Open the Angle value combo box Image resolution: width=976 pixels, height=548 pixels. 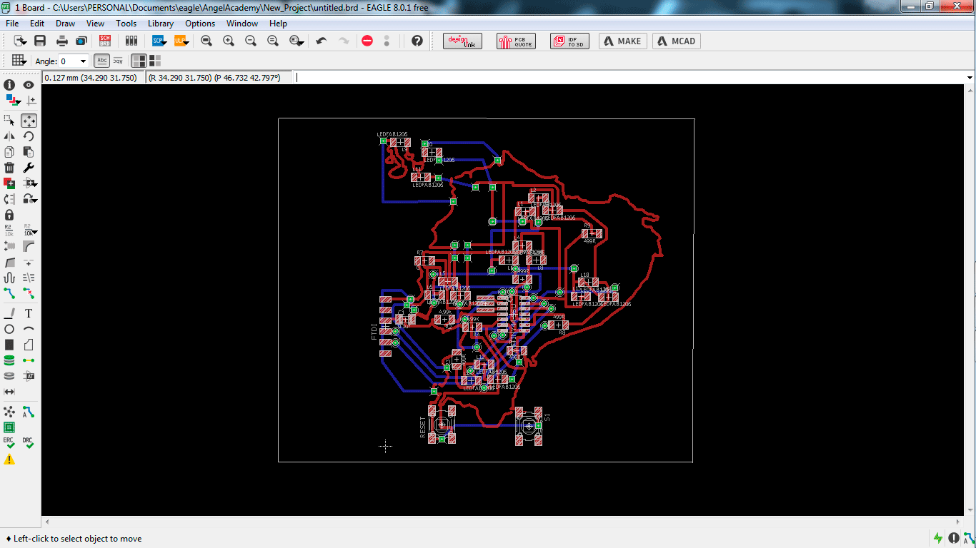pos(74,61)
